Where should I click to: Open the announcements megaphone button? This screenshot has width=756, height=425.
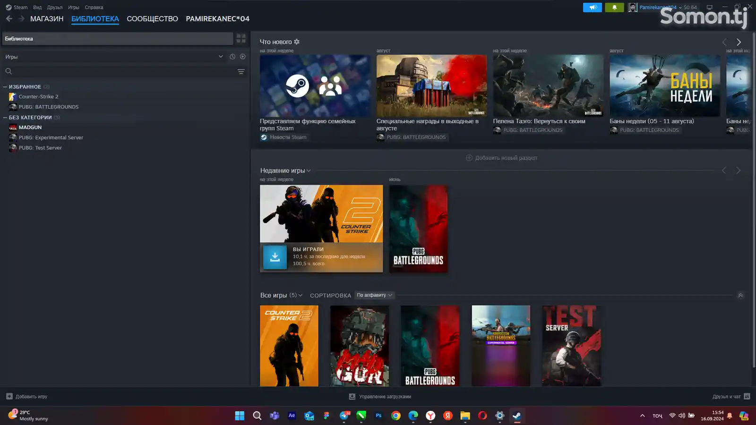[593, 7]
